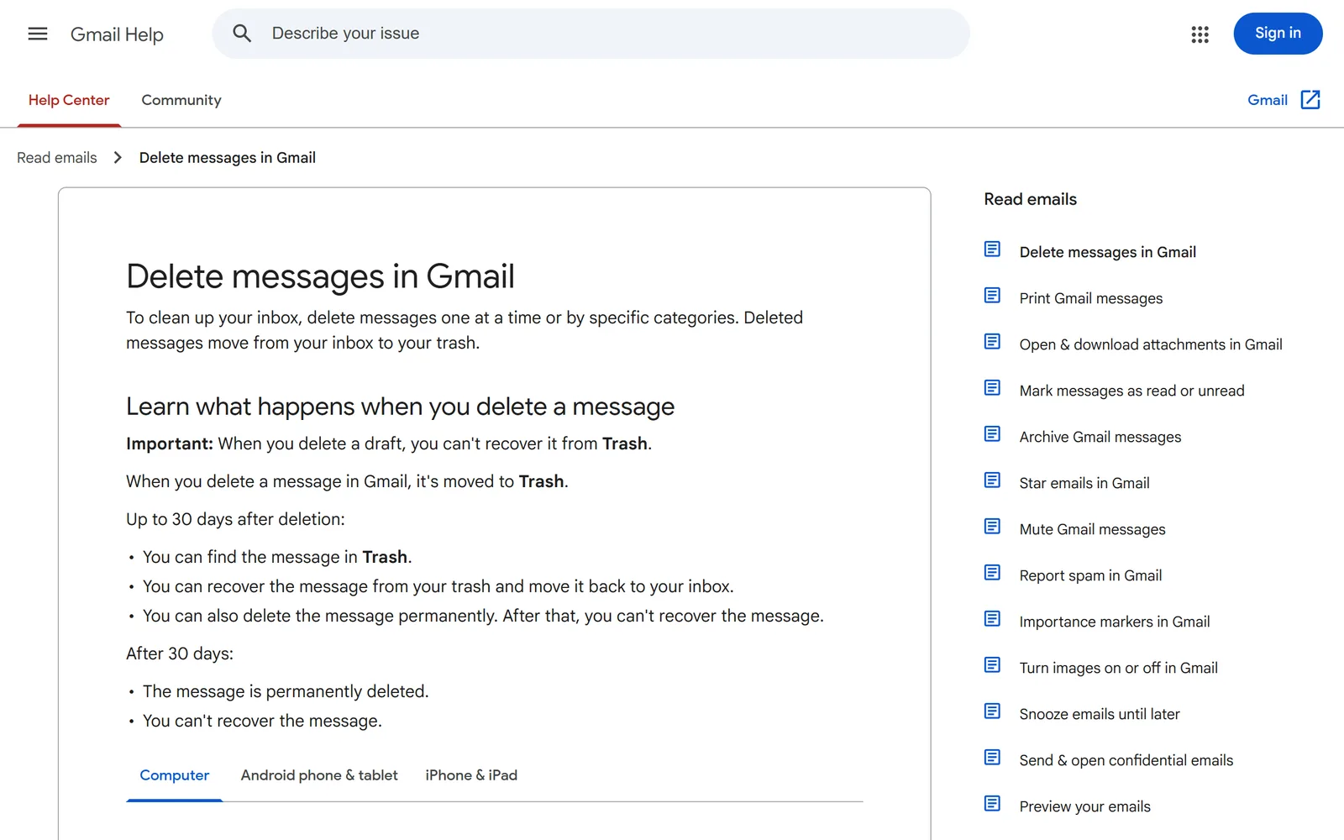The height and width of the screenshot is (840, 1344).
Task: Click article icon beside Delete messages in Gmail
Action: click(992, 249)
